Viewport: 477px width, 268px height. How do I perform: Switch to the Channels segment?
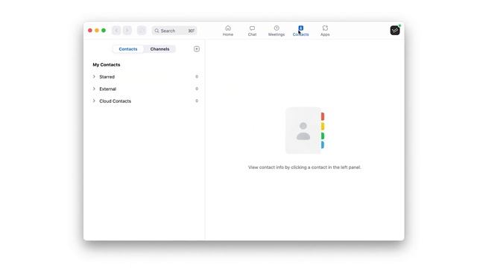pos(159,49)
